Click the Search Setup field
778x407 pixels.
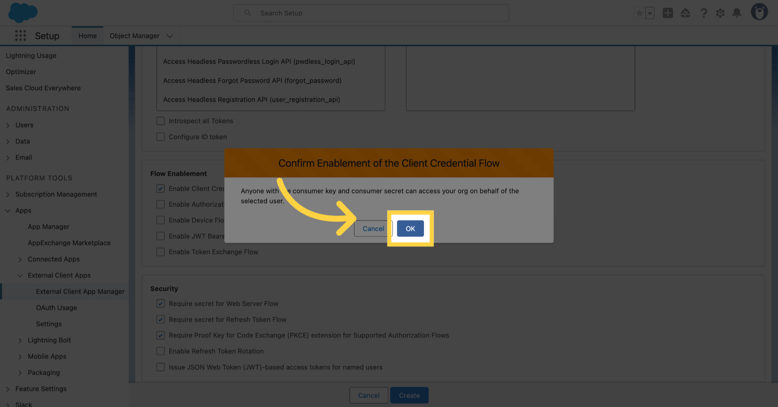pos(371,13)
